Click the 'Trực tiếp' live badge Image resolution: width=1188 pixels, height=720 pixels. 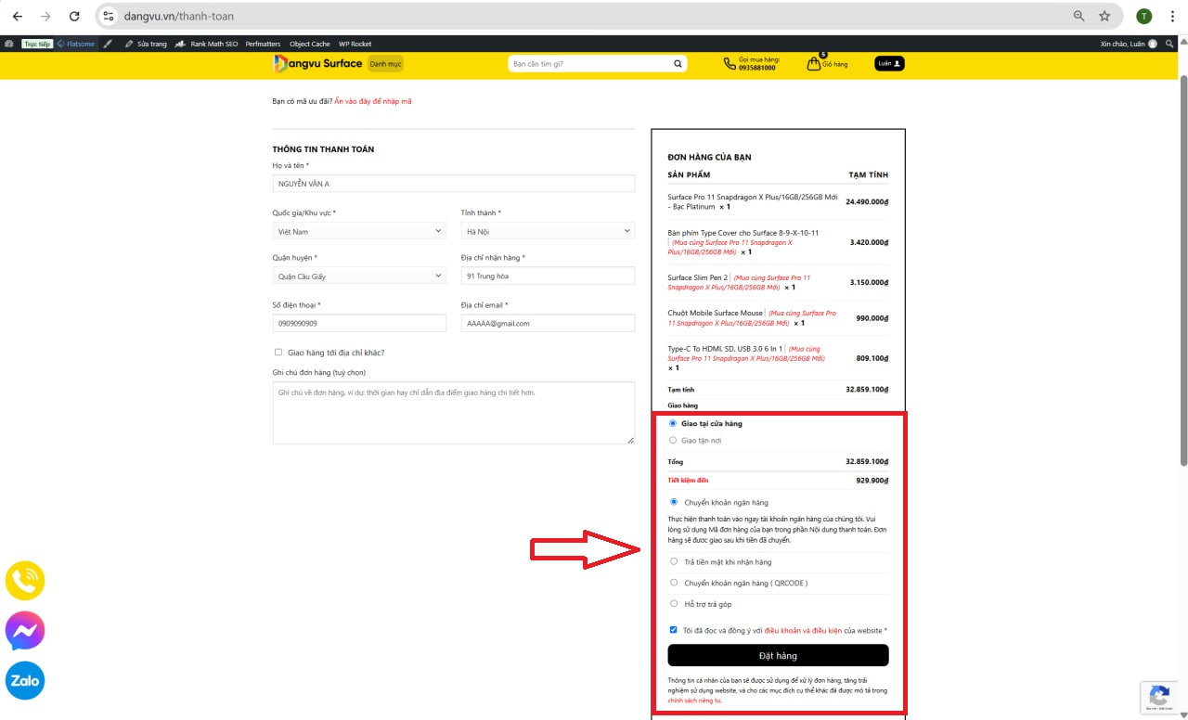(37, 44)
